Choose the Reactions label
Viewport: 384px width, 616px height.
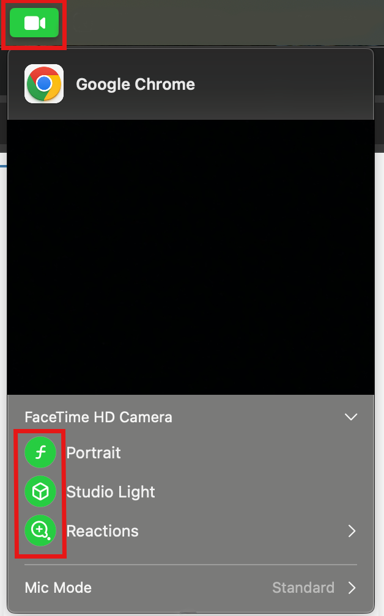click(103, 531)
